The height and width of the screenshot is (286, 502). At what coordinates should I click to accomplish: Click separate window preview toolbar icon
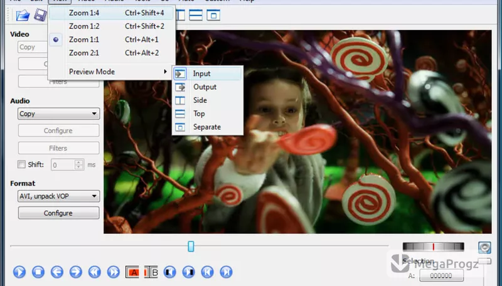point(213,15)
